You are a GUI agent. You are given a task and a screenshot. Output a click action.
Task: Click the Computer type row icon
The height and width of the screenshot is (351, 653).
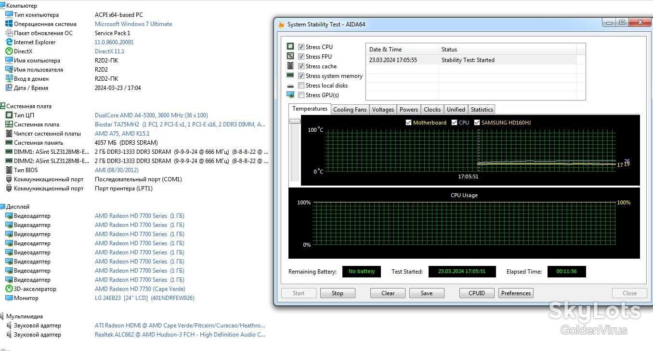pos(9,15)
